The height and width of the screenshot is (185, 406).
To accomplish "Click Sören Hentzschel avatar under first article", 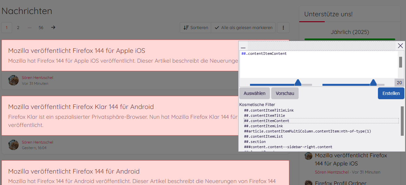I will pyautogui.click(x=13, y=80).
